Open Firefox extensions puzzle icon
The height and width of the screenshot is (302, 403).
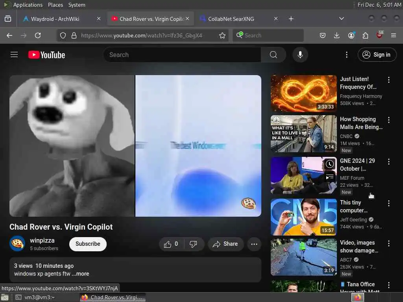coord(365,35)
